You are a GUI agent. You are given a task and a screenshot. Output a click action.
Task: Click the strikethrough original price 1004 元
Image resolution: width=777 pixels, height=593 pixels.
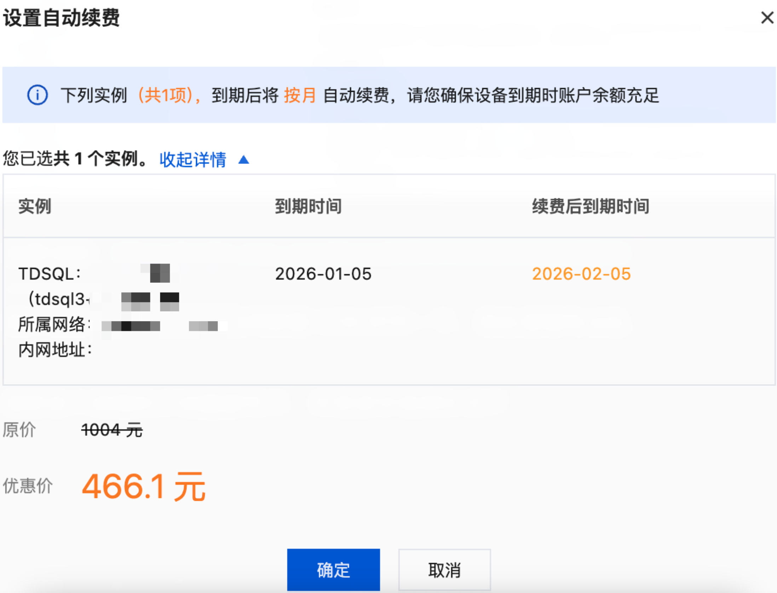click(111, 430)
